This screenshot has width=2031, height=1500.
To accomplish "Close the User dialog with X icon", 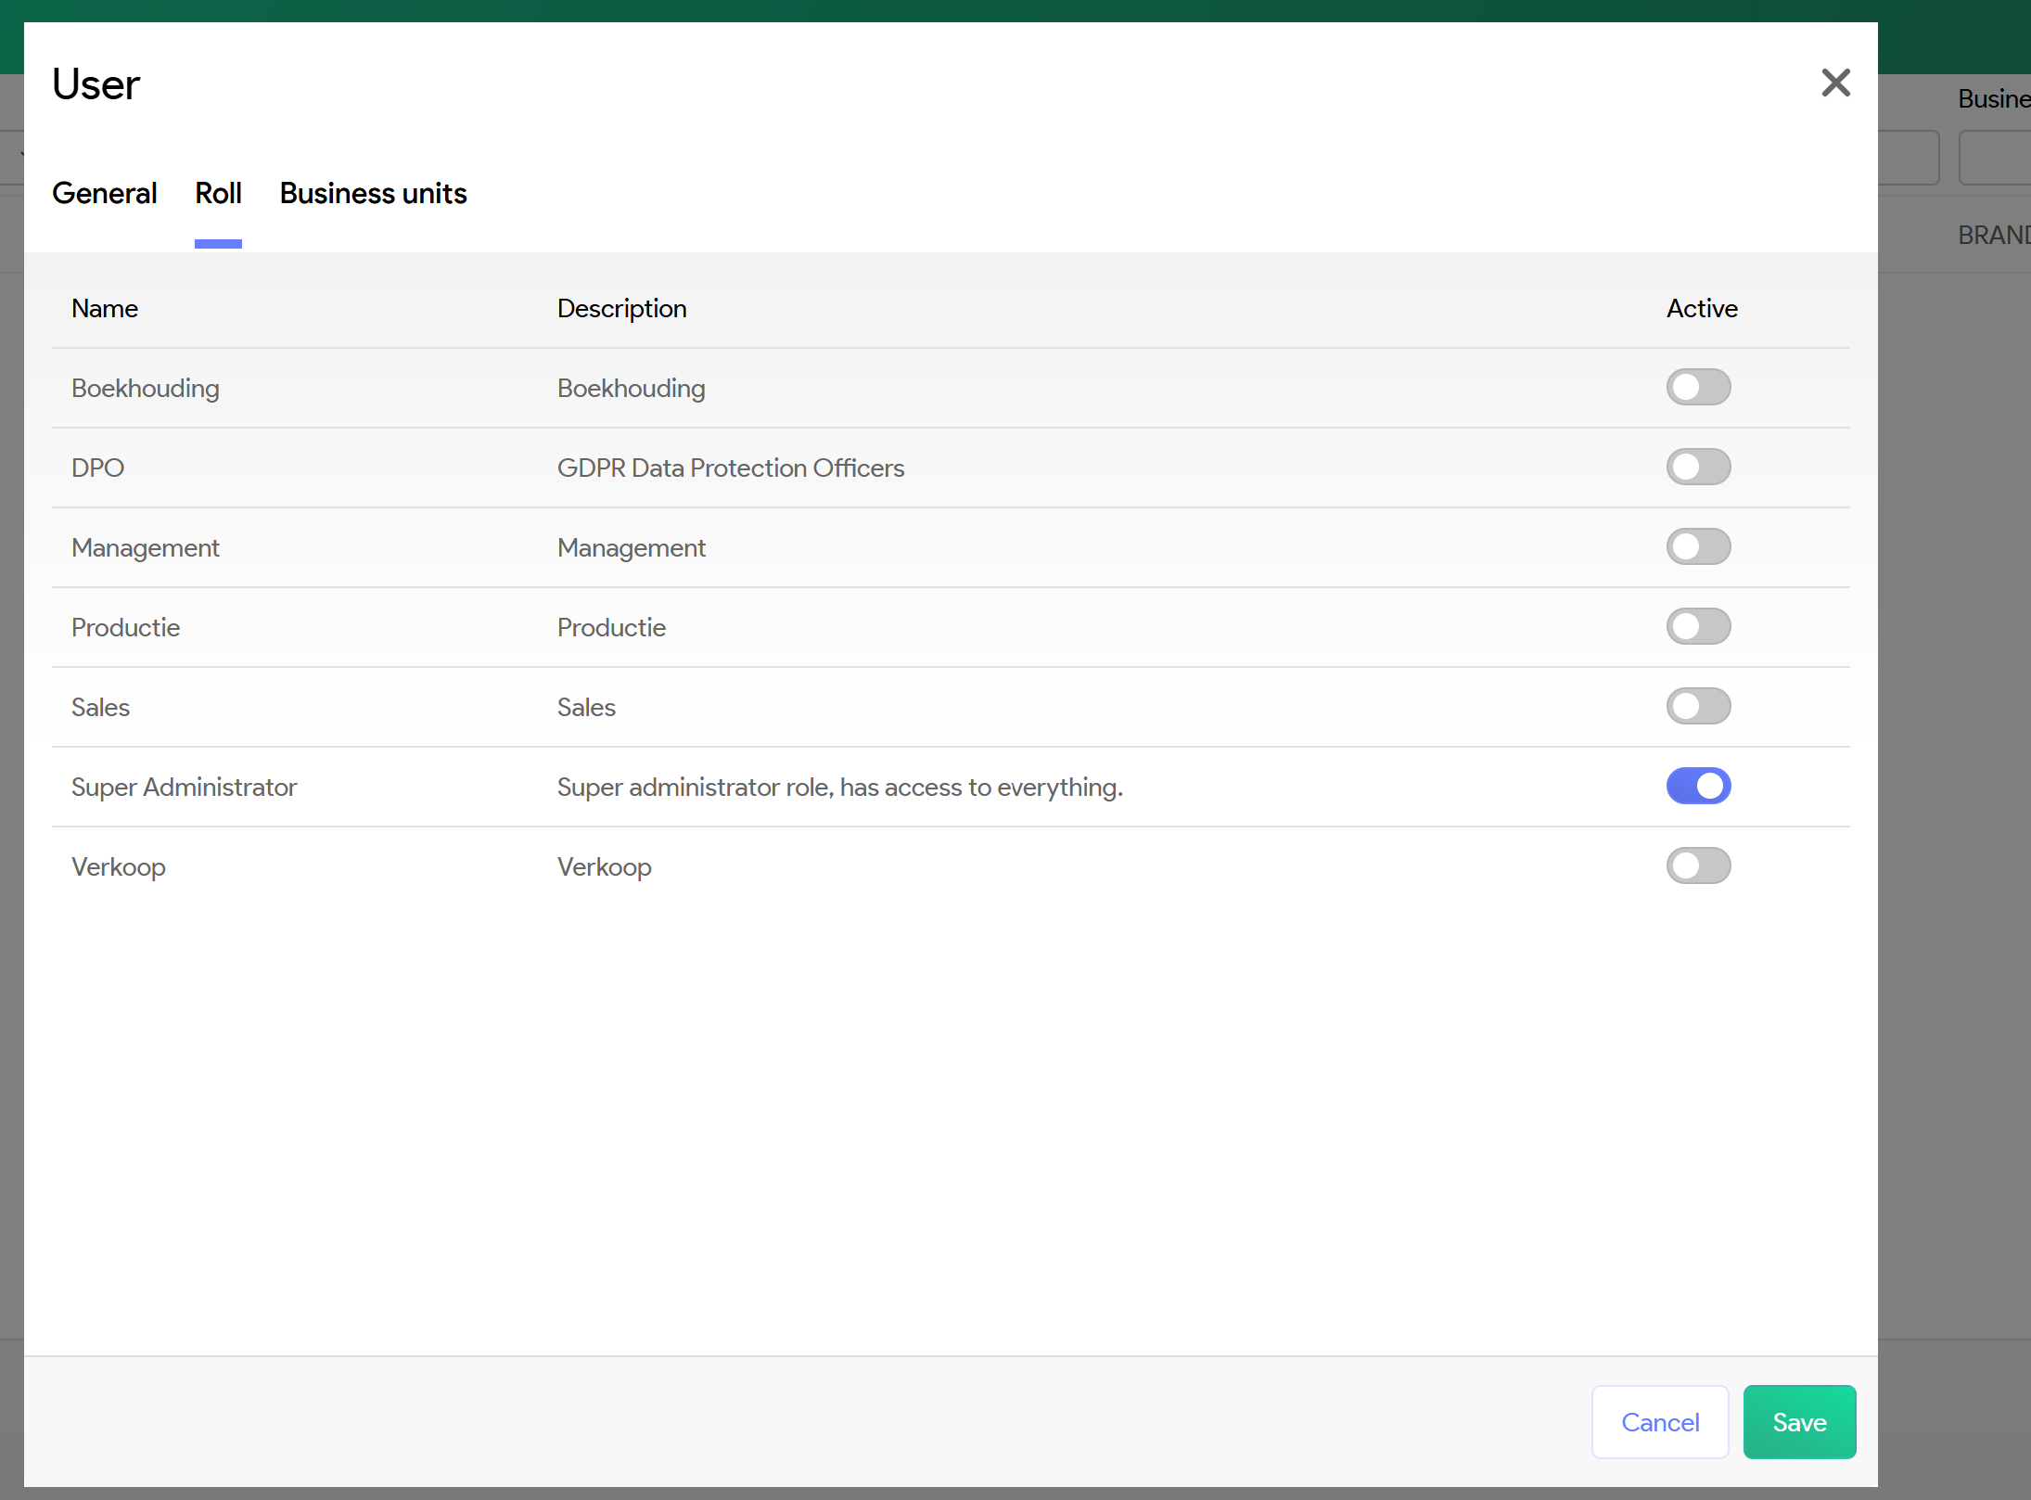I will [x=1834, y=83].
